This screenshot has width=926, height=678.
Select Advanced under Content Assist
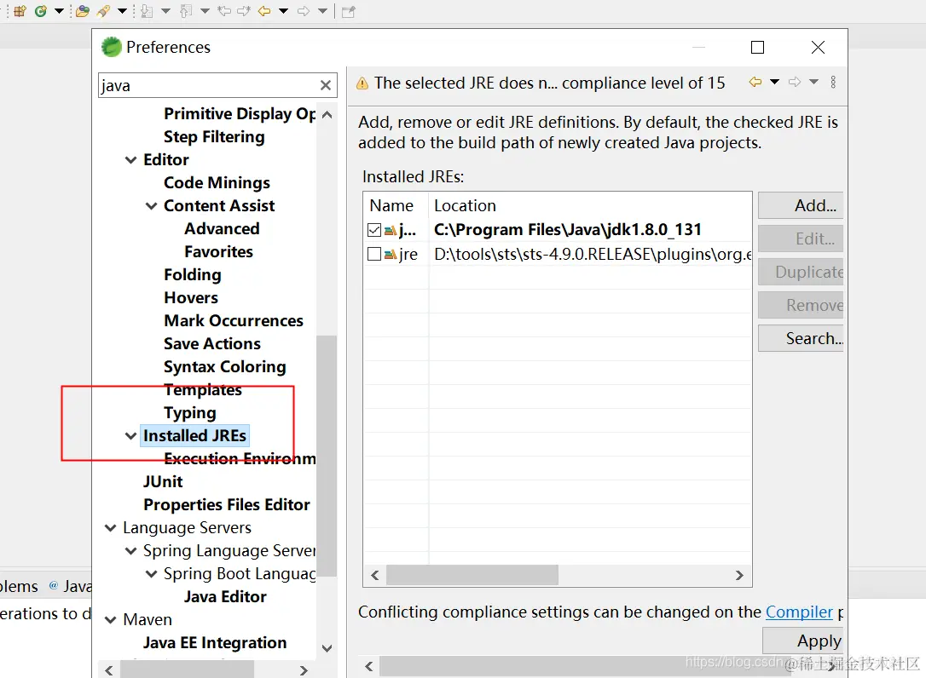click(222, 229)
